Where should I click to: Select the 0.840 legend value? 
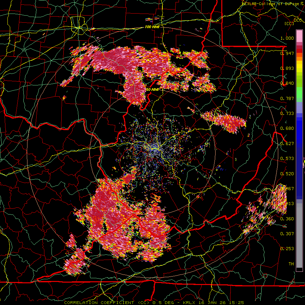287,83
